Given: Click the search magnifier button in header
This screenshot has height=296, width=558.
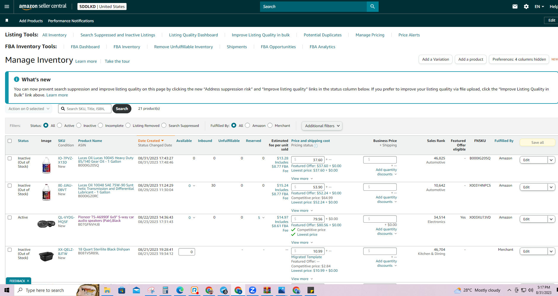Looking at the screenshot, I should pos(372,7).
